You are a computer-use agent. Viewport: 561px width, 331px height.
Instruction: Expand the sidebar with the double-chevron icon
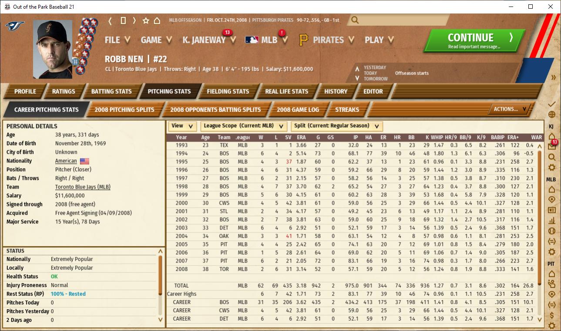(553, 78)
